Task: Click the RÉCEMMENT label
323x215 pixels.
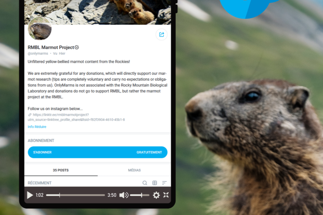Action: [40, 183]
